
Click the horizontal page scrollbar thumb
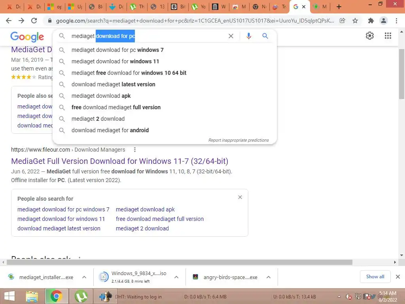179,262
